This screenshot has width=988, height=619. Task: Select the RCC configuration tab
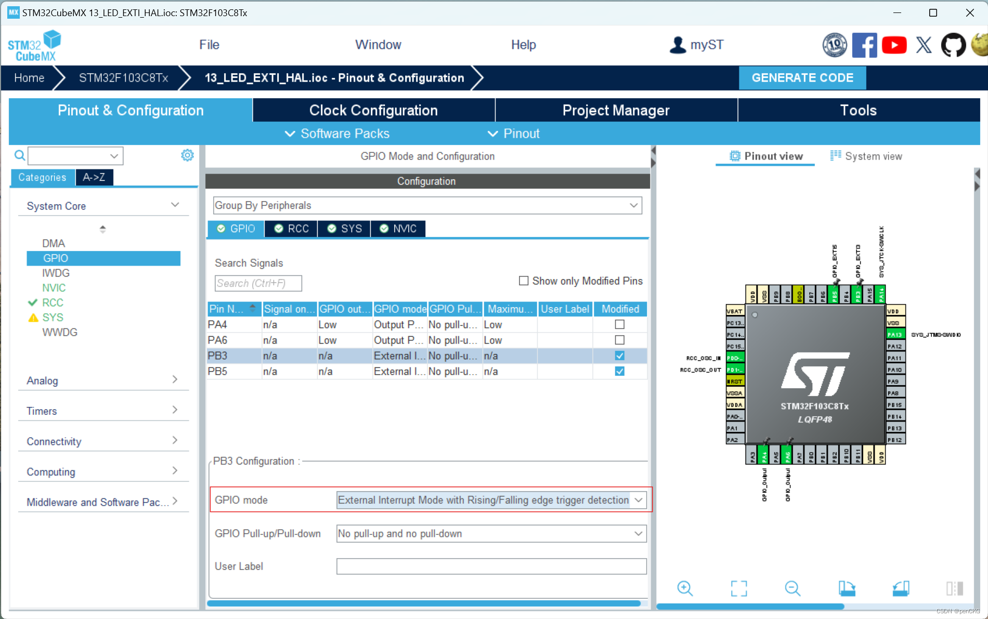291,229
